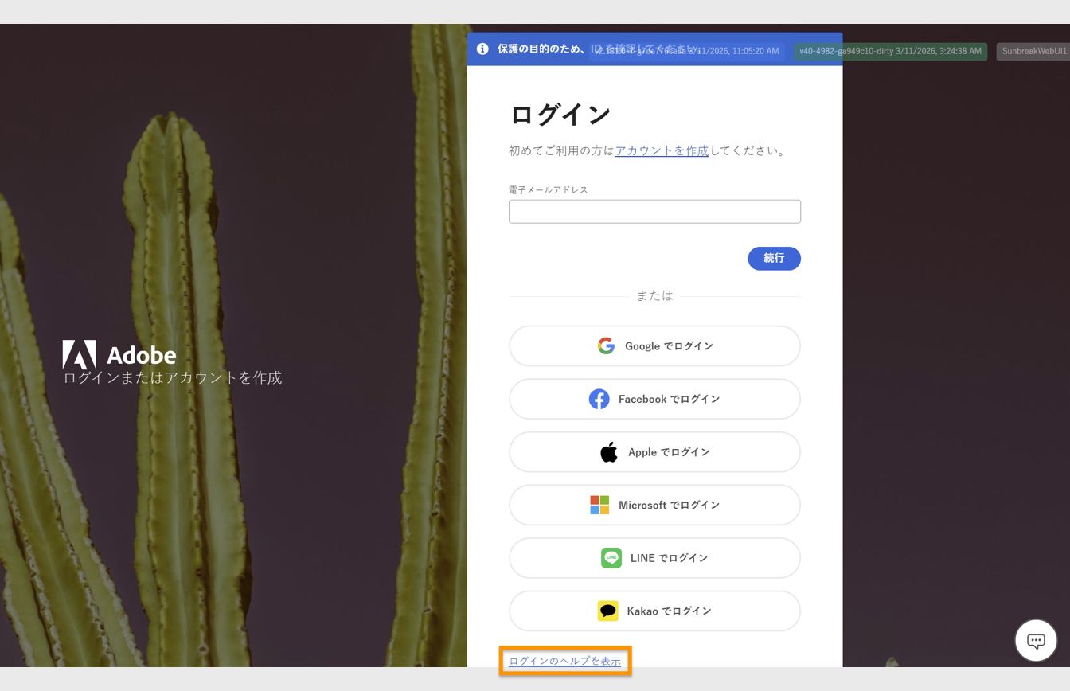Sign in with Apple でログイン
This screenshot has width=1070, height=691.
click(x=654, y=451)
